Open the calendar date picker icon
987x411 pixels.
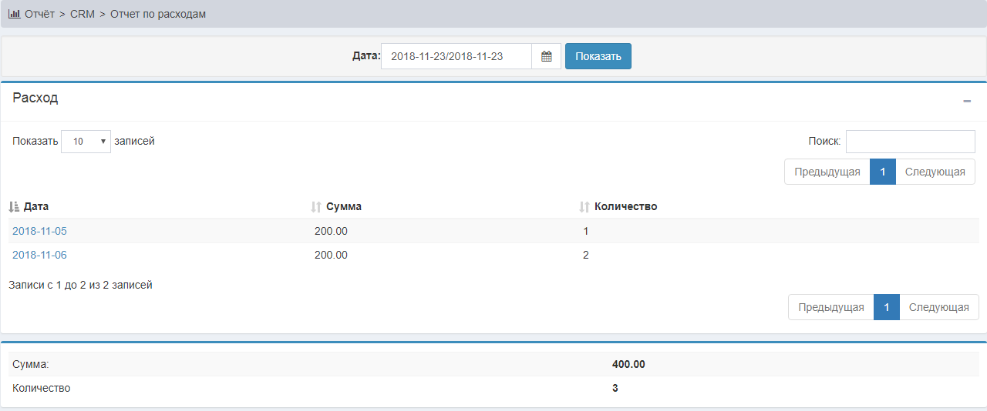(546, 56)
